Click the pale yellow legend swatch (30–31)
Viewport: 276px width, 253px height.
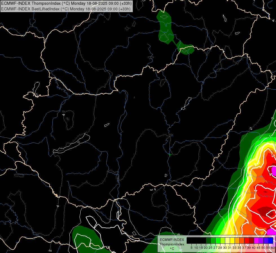click(228, 240)
